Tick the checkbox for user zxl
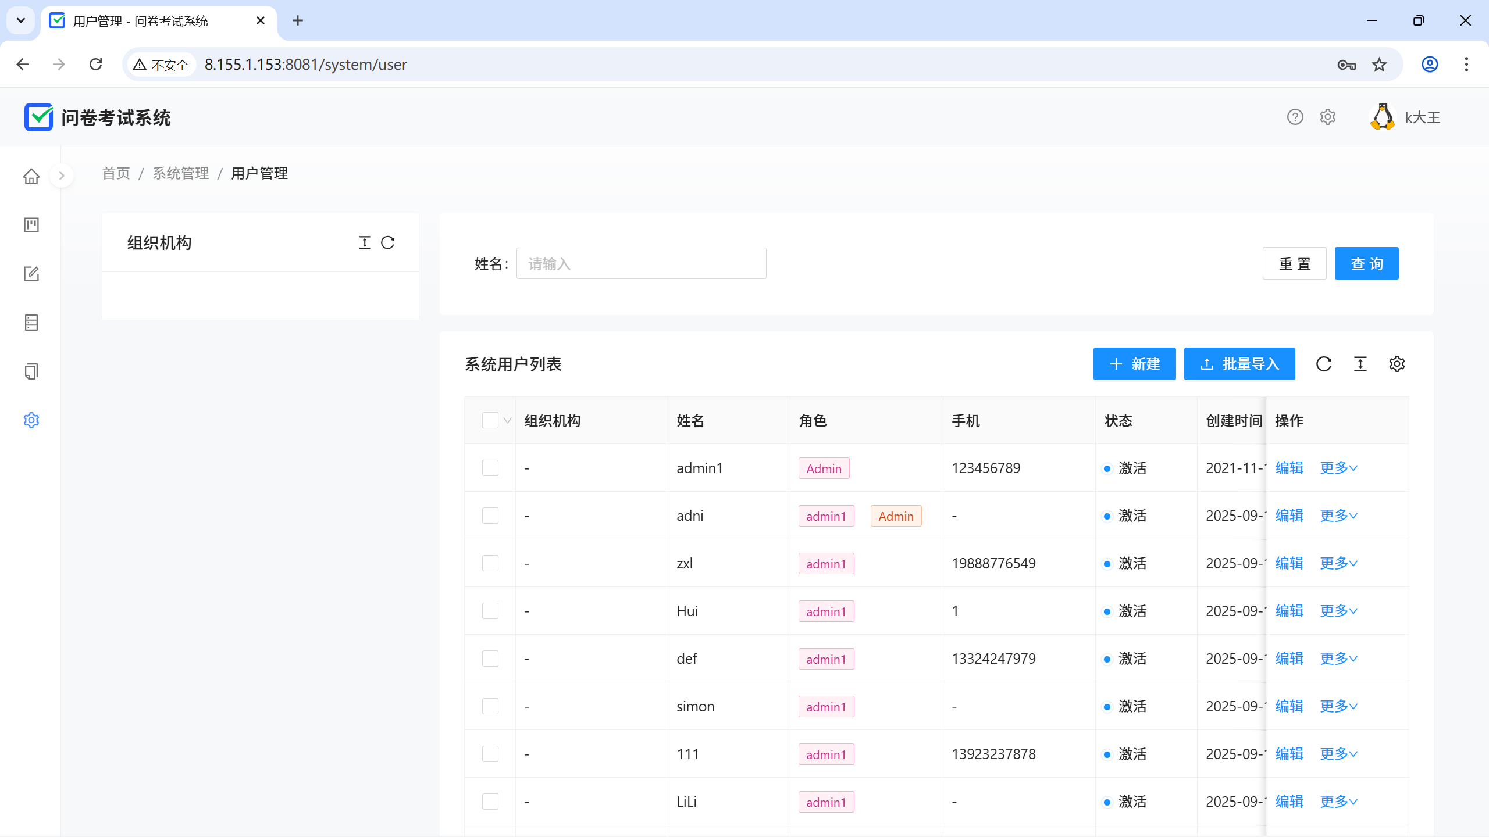This screenshot has height=837, width=1489. click(x=490, y=563)
